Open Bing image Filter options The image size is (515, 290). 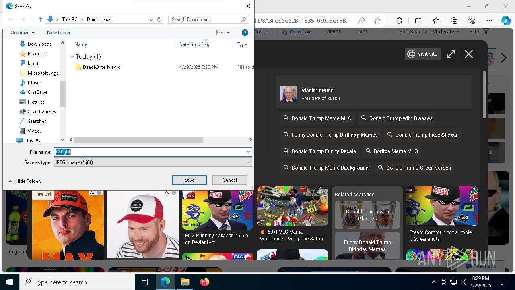pyautogui.click(x=479, y=32)
